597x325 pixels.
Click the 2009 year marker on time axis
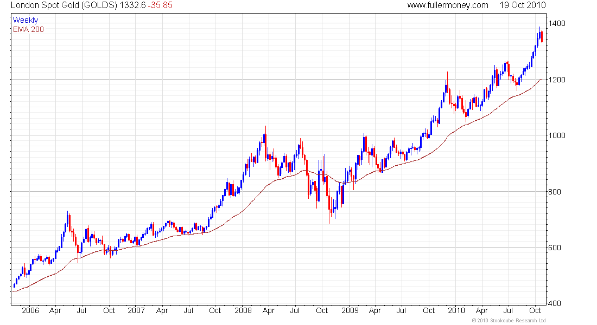coord(350,310)
